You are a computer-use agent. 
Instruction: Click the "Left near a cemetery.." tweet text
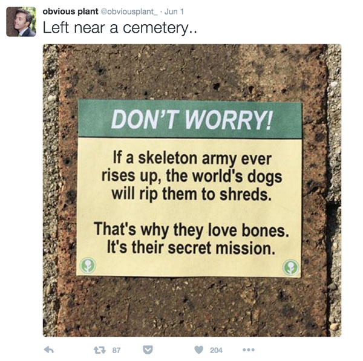point(119,28)
